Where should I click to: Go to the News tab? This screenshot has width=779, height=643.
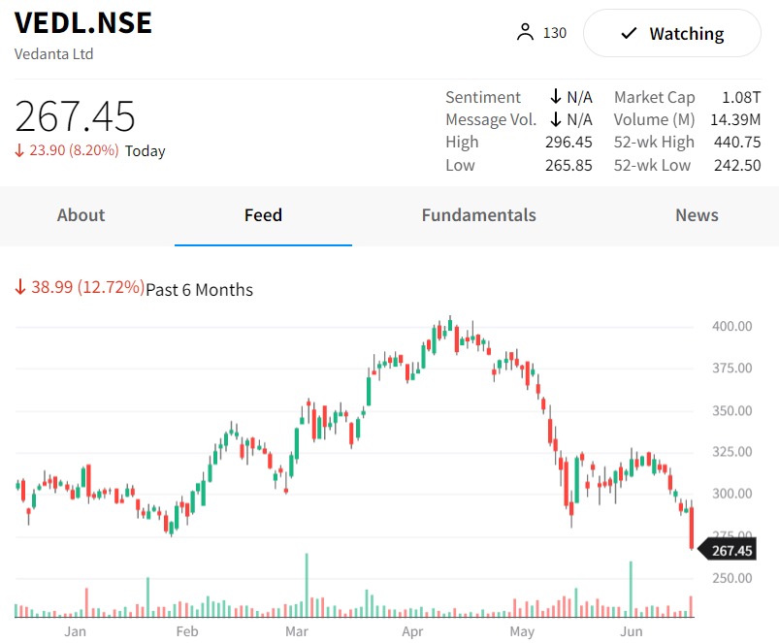[x=697, y=215]
